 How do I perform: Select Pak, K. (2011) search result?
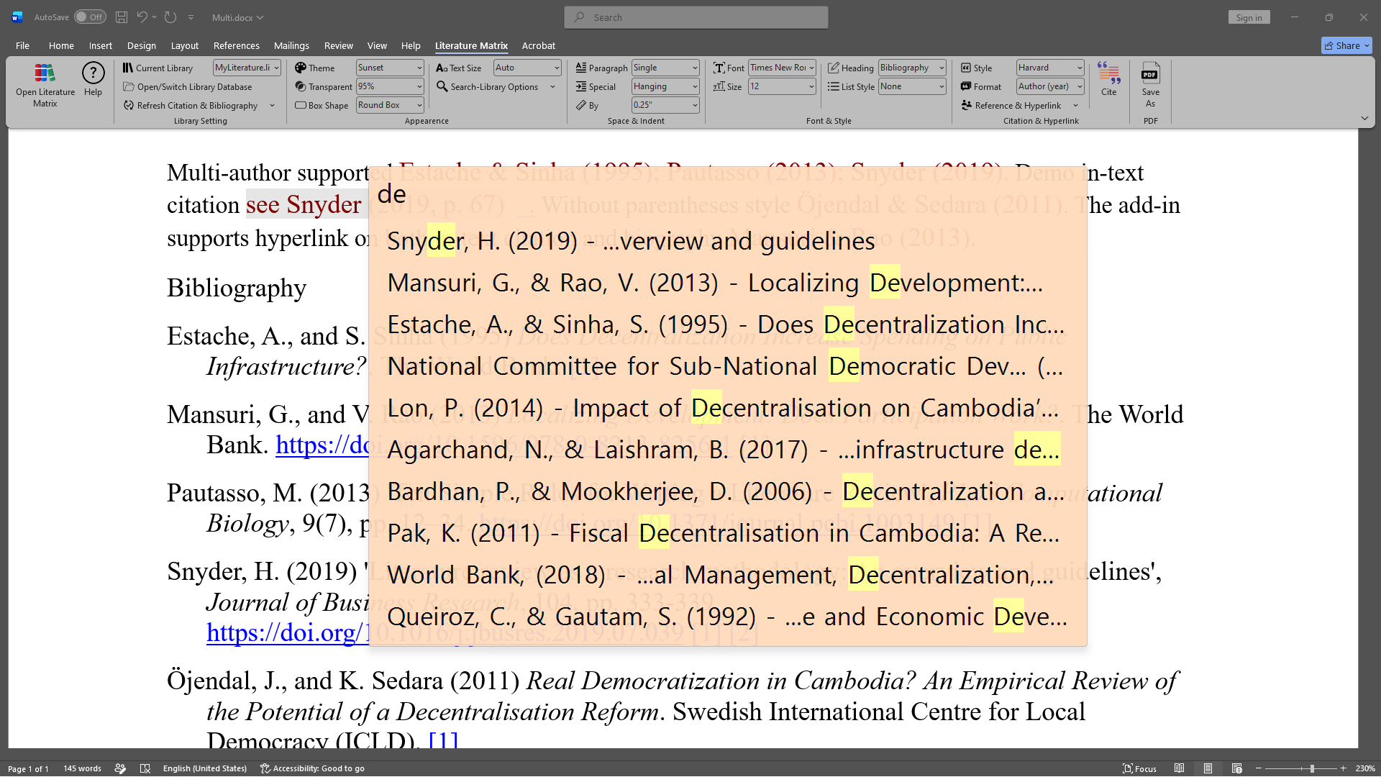(727, 533)
